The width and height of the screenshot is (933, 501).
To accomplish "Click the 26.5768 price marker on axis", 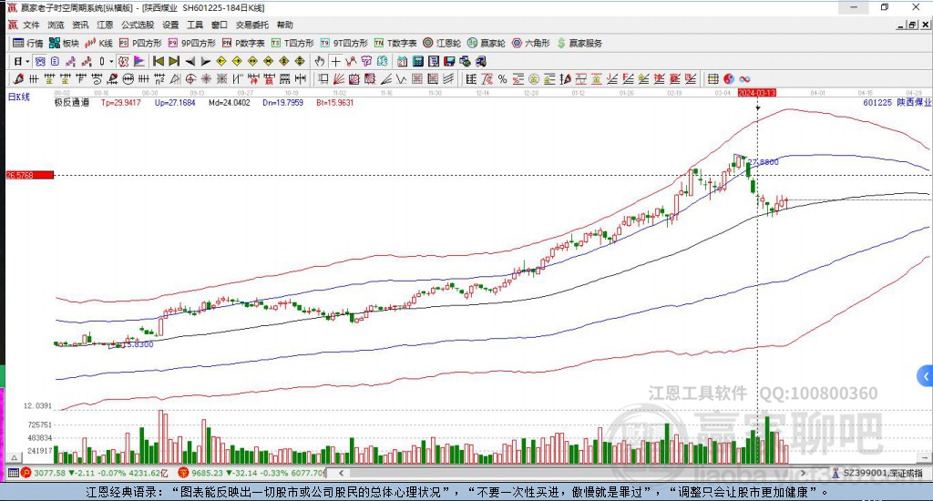I will click(29, 175).
